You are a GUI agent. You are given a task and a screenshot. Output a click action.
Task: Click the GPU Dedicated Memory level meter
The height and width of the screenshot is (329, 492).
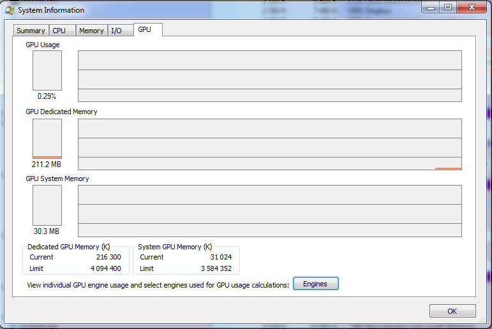click(47, 138)
